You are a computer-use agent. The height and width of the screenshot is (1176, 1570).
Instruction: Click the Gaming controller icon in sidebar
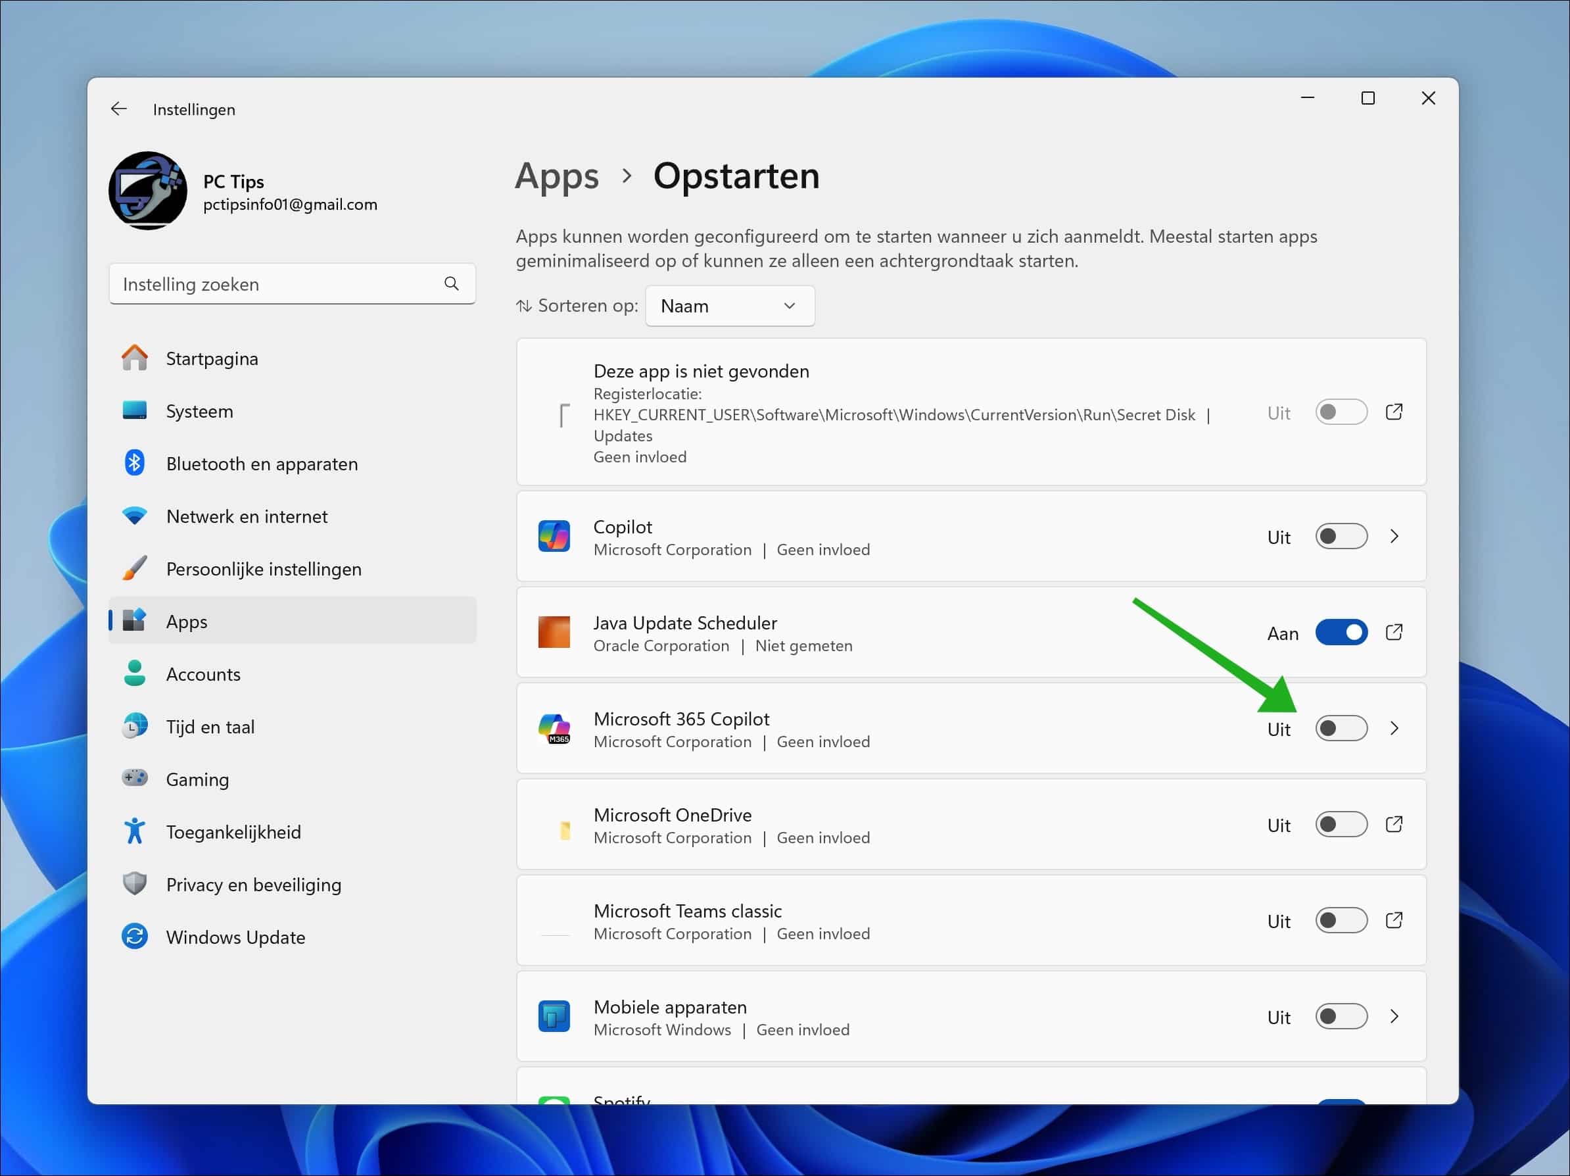click(x=134, y=778)
